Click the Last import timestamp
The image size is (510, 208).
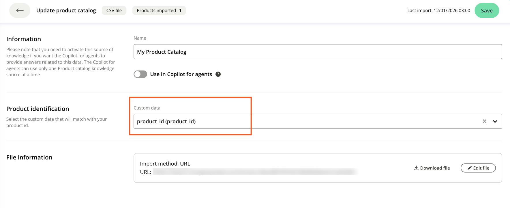point(438,10)
